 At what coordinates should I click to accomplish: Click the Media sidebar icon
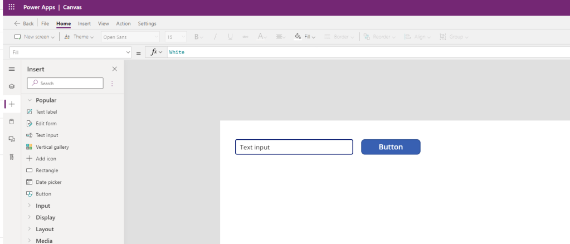[x=11, y=139]
